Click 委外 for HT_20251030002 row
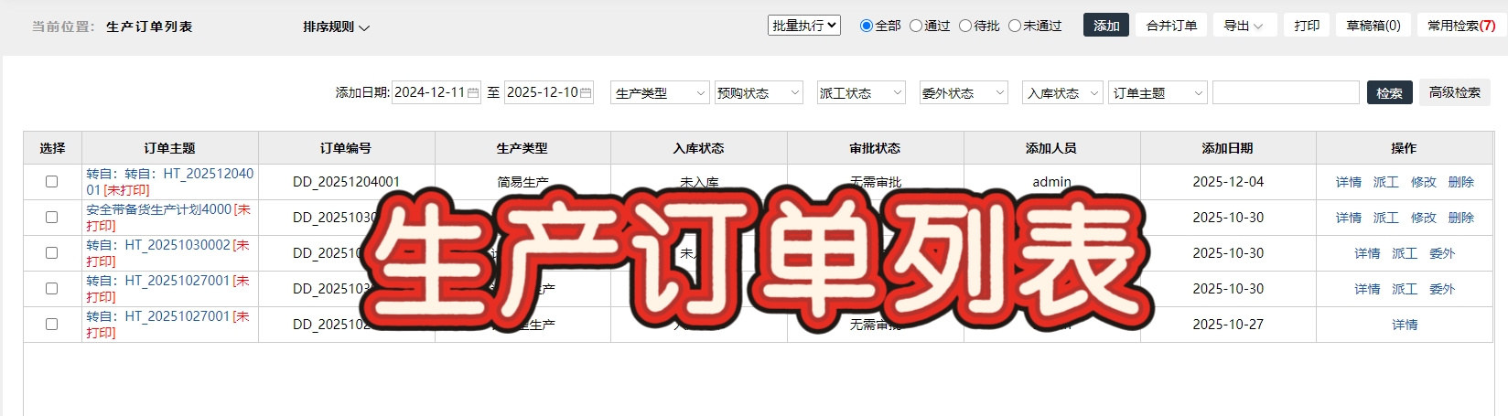 coord(1442,253)
